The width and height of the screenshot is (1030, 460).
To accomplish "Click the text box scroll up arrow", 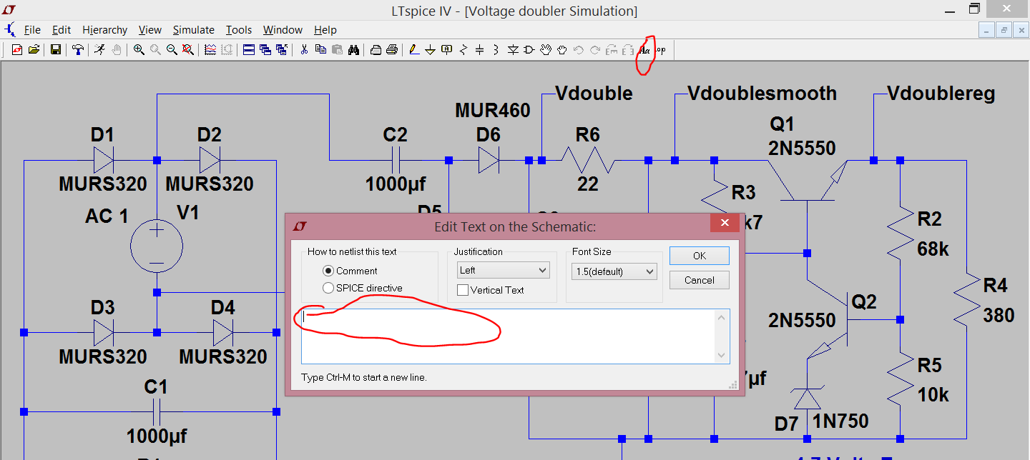I will tap(722, 317).
